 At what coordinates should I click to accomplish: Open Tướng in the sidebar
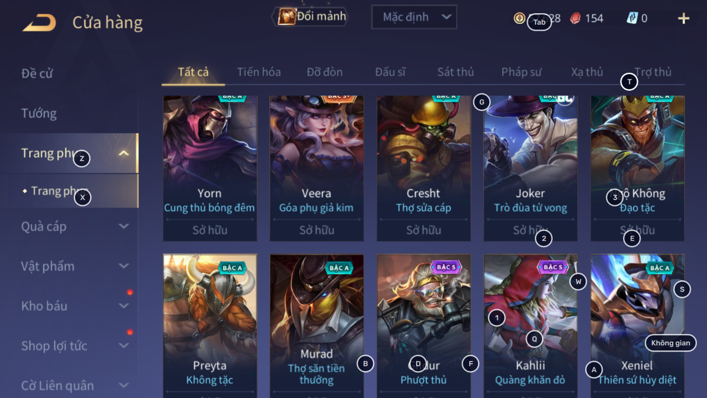39,113
